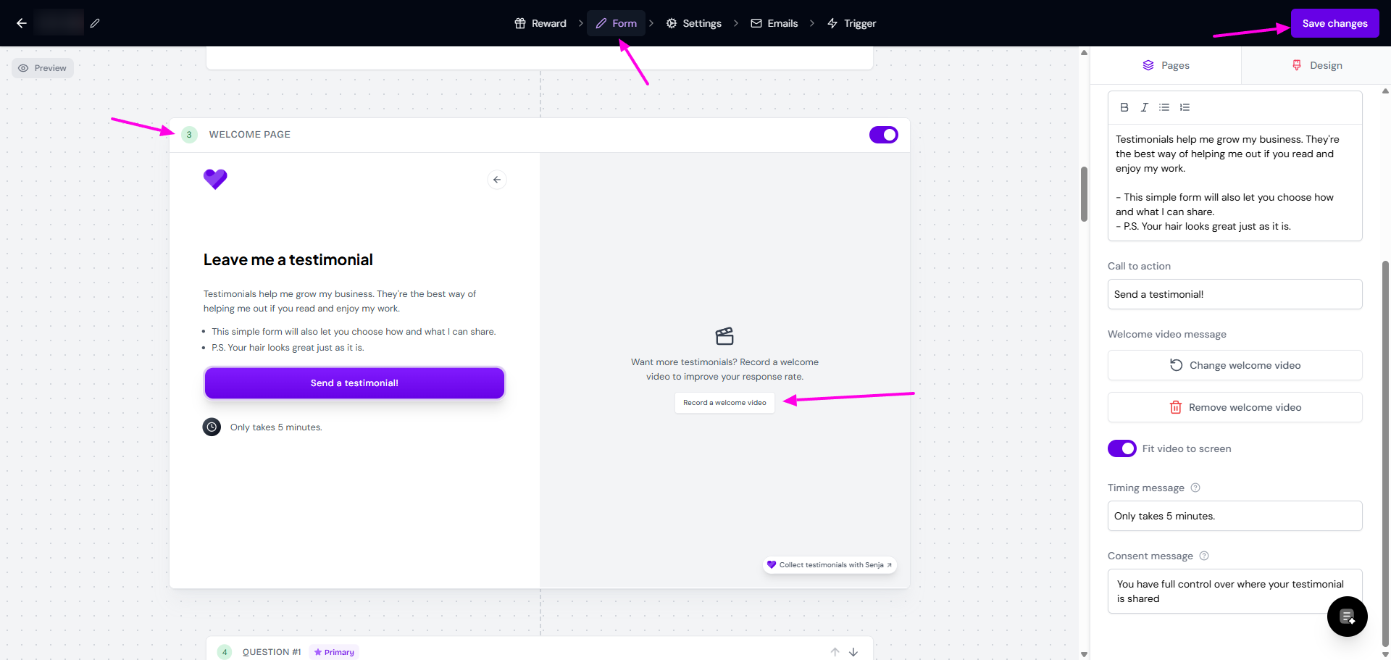Click the Call to action input field
Screen dimensions: 1391x660
click(1235, 294)
